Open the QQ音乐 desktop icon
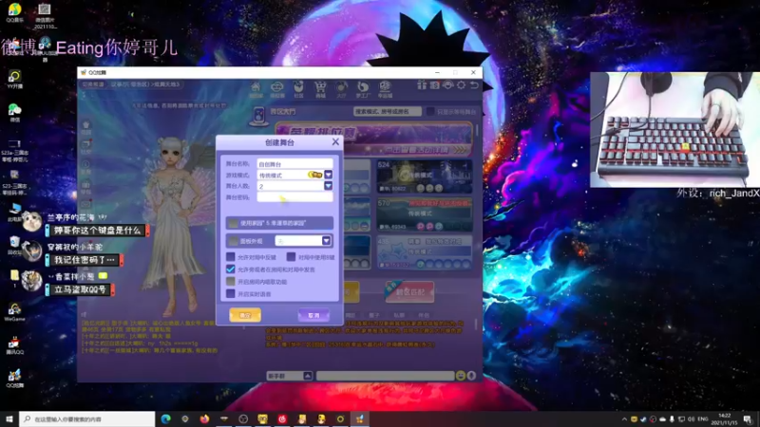The image size is (760, 427). (15, 13)
